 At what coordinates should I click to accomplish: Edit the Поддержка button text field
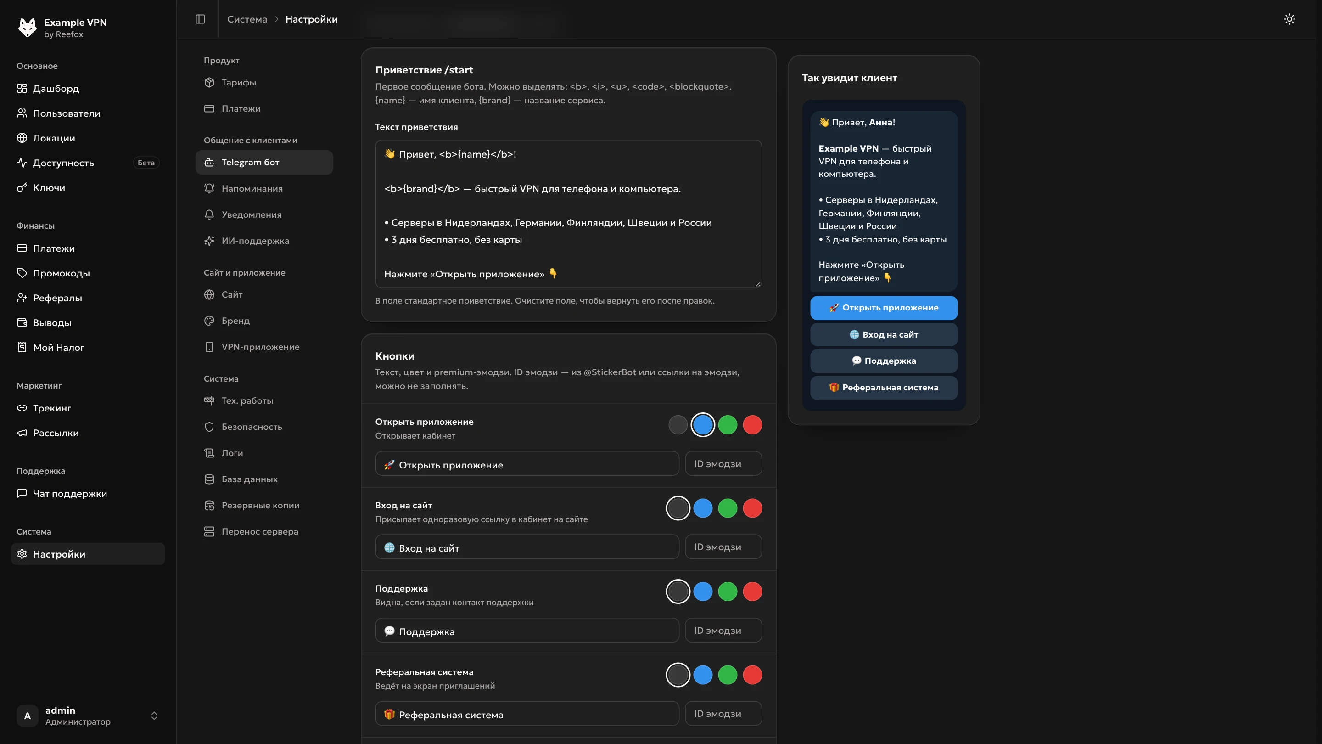pyautogui.click(x=527, y=630)
